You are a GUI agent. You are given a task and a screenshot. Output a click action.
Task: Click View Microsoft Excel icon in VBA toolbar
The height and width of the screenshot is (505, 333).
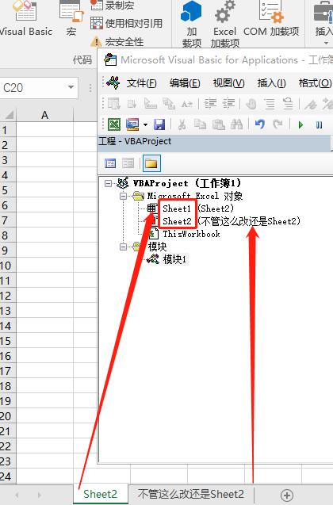click(x=114, y=124)
